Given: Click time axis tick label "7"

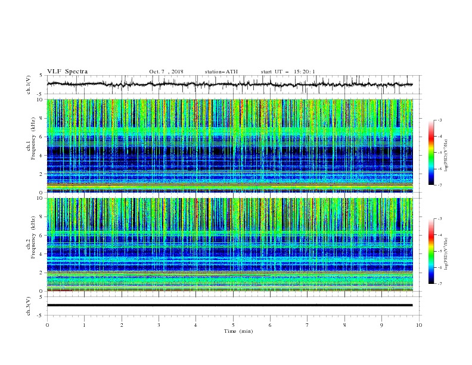Looking at the screenshot, I should [x=308, y=325].
